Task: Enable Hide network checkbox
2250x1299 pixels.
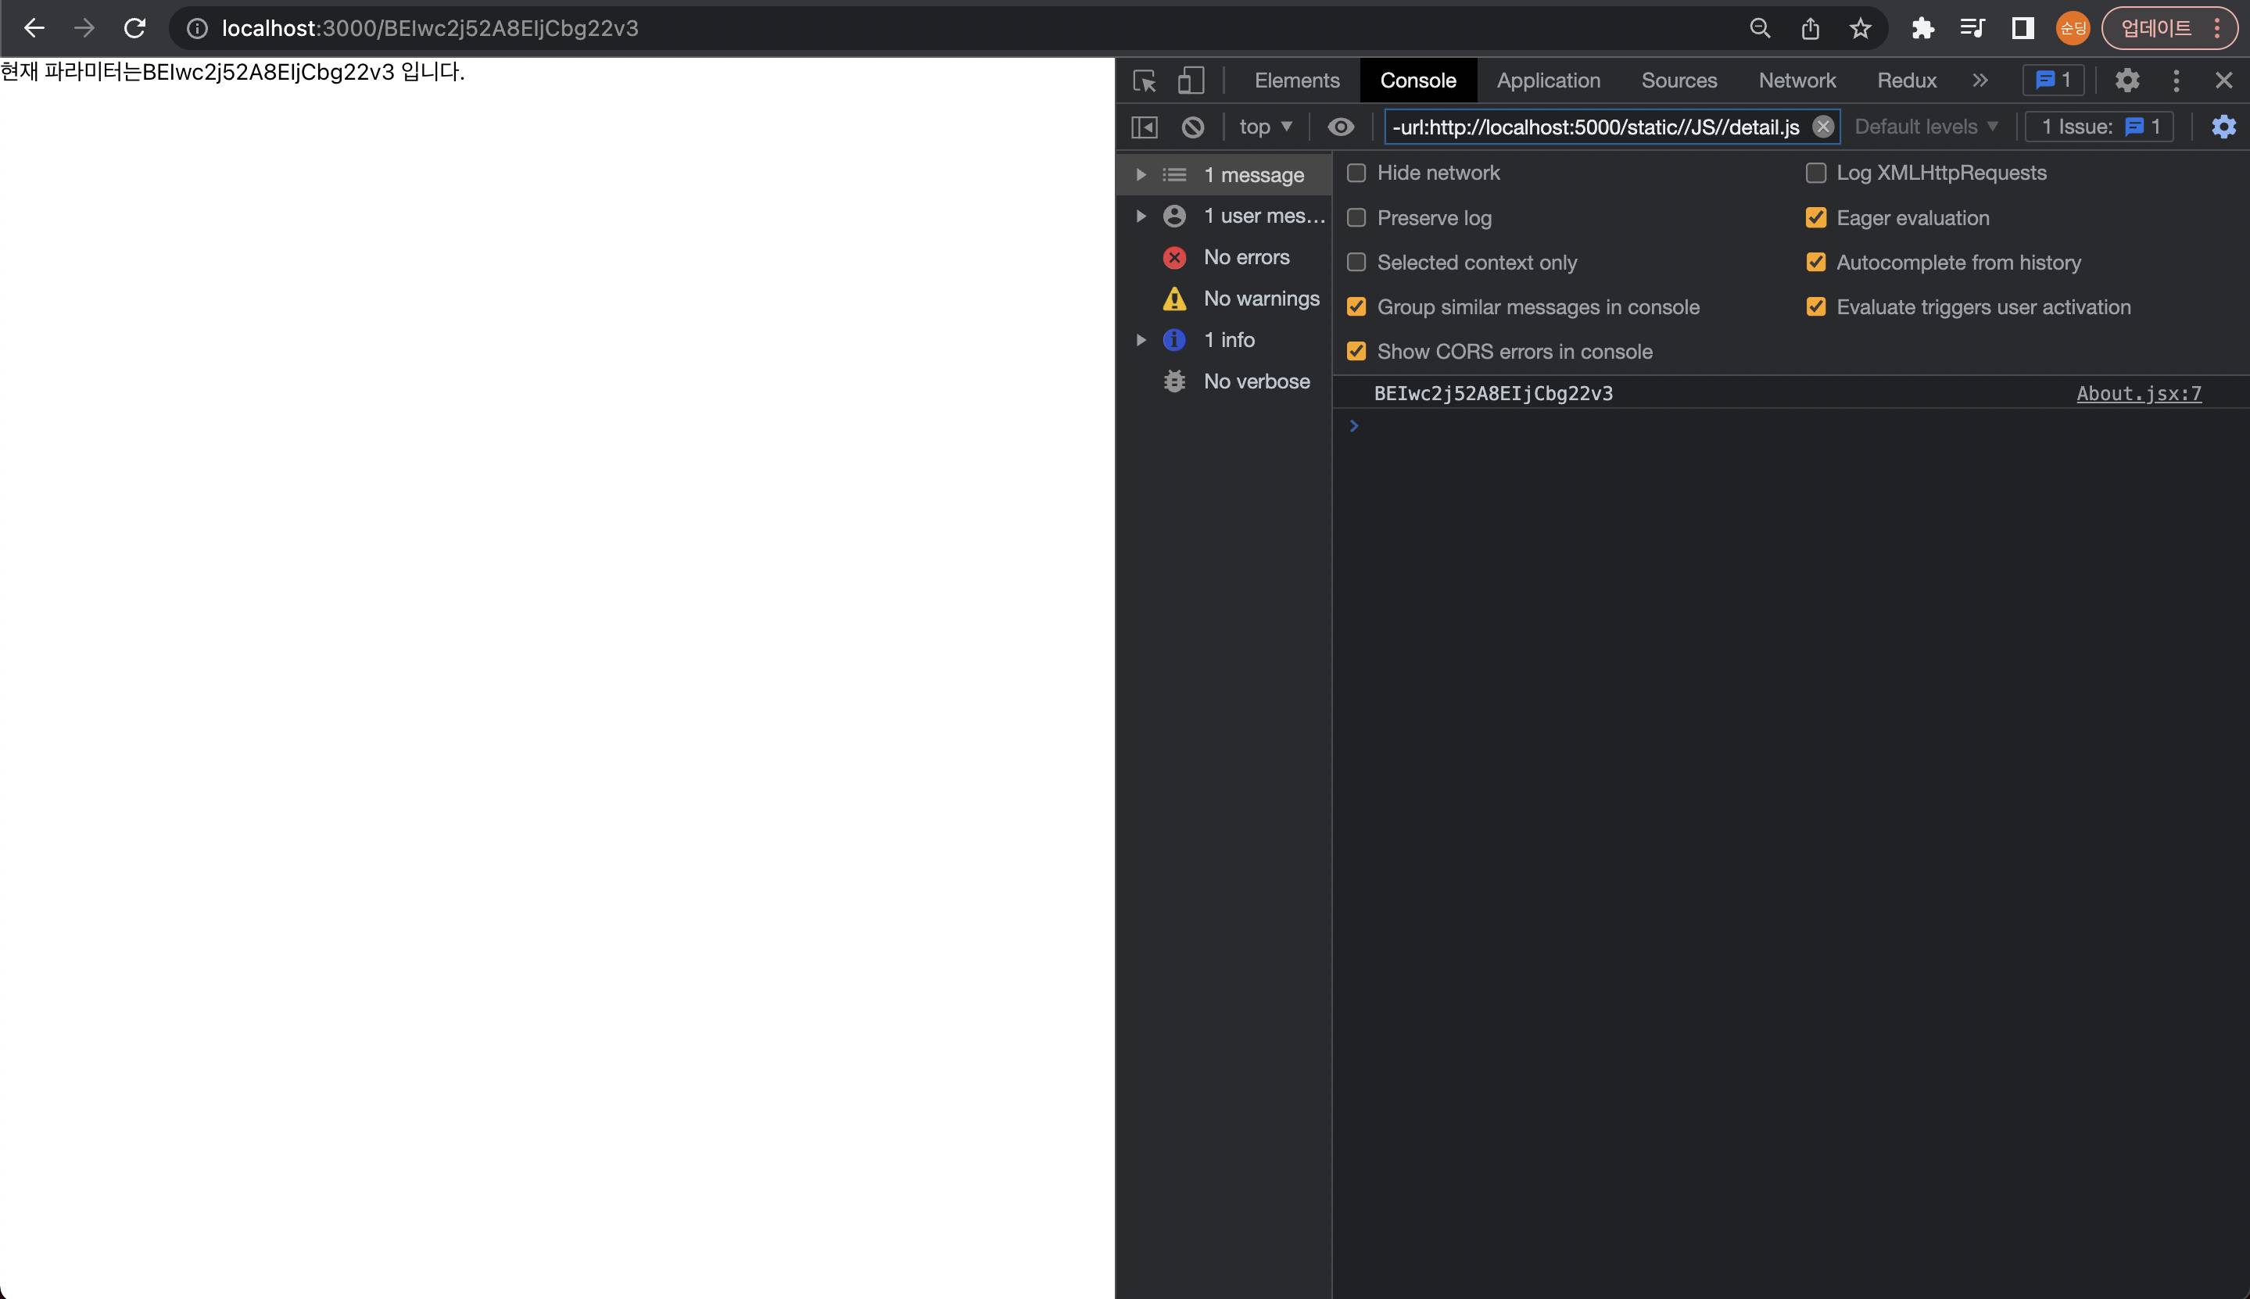Action: (1356, 173)
